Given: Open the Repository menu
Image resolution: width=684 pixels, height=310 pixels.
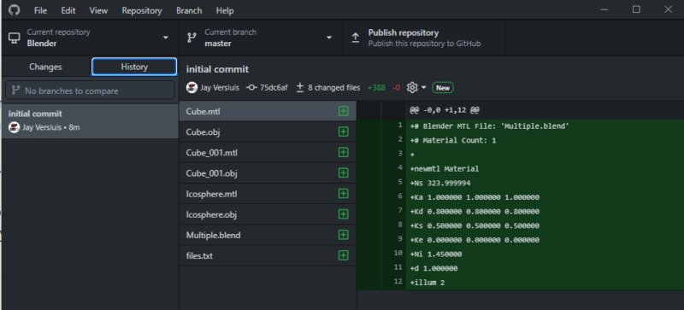Looking at the screenshot, I should point(142,10).
